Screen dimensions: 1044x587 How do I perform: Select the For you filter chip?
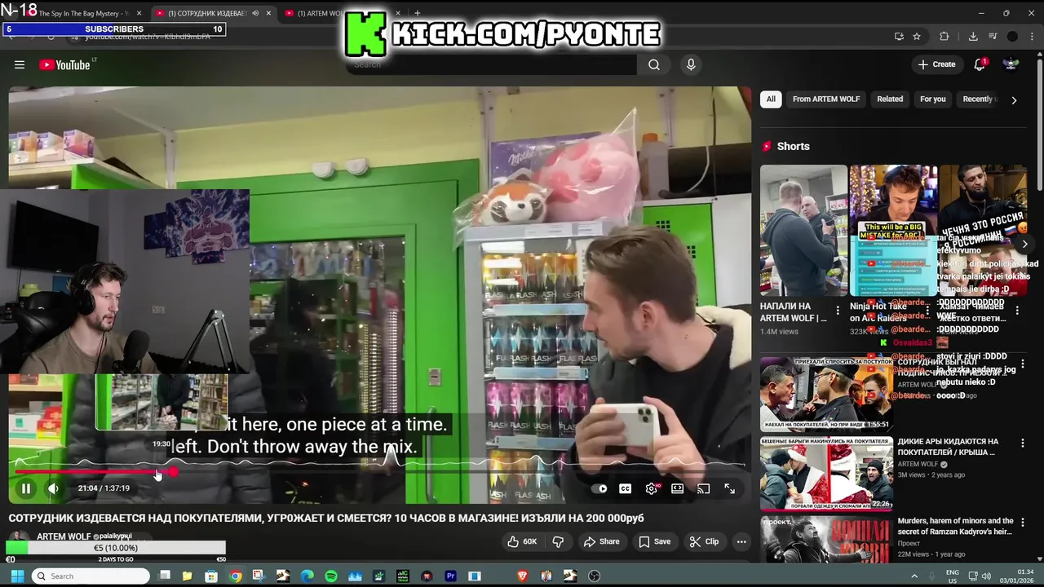(933, 99)
